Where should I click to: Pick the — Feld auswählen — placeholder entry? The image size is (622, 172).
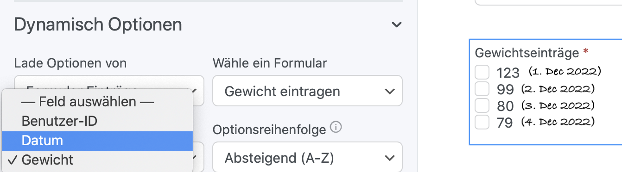pos(97,101)
